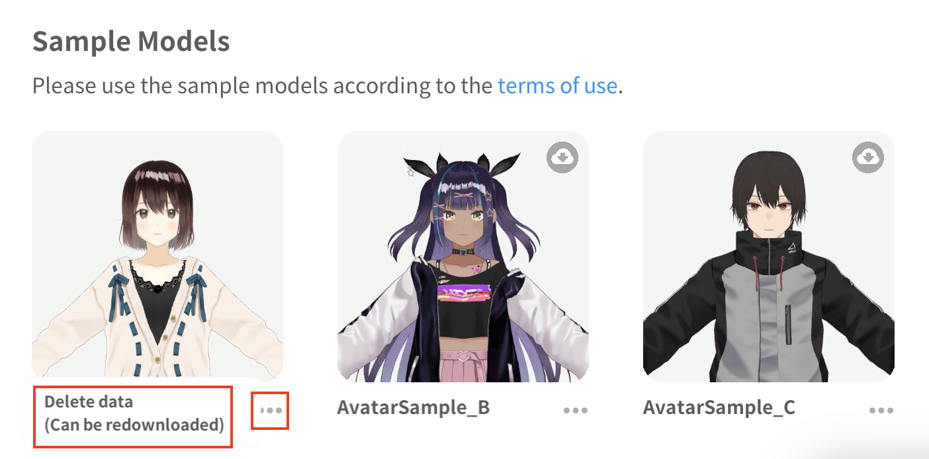929x459 pixels.
Task: Click the pink skirt on AvatarSample_B
Action: tap(463, 367)
